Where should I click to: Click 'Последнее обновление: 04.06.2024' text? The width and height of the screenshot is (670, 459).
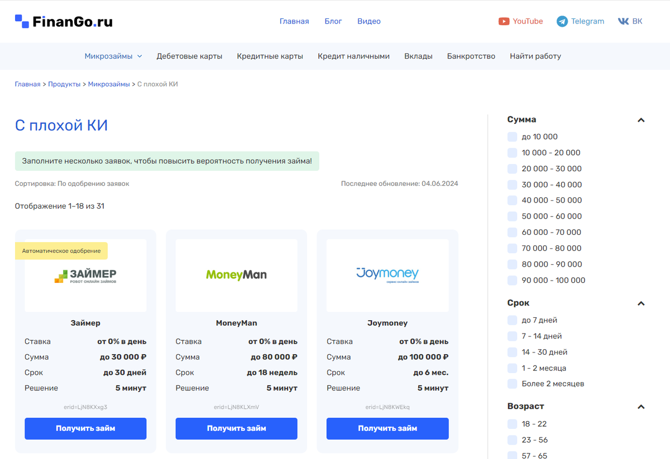point(400,183)
